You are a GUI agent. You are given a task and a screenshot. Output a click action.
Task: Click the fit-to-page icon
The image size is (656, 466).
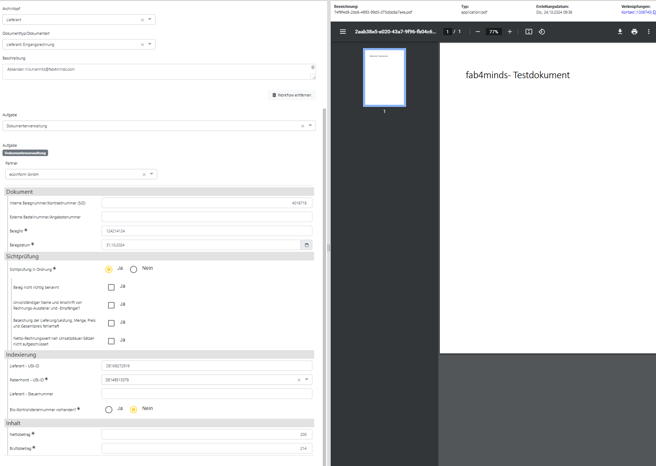(529, 32)
